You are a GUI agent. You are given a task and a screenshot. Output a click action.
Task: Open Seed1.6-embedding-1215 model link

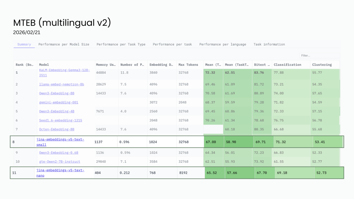[x=61, y=120]
